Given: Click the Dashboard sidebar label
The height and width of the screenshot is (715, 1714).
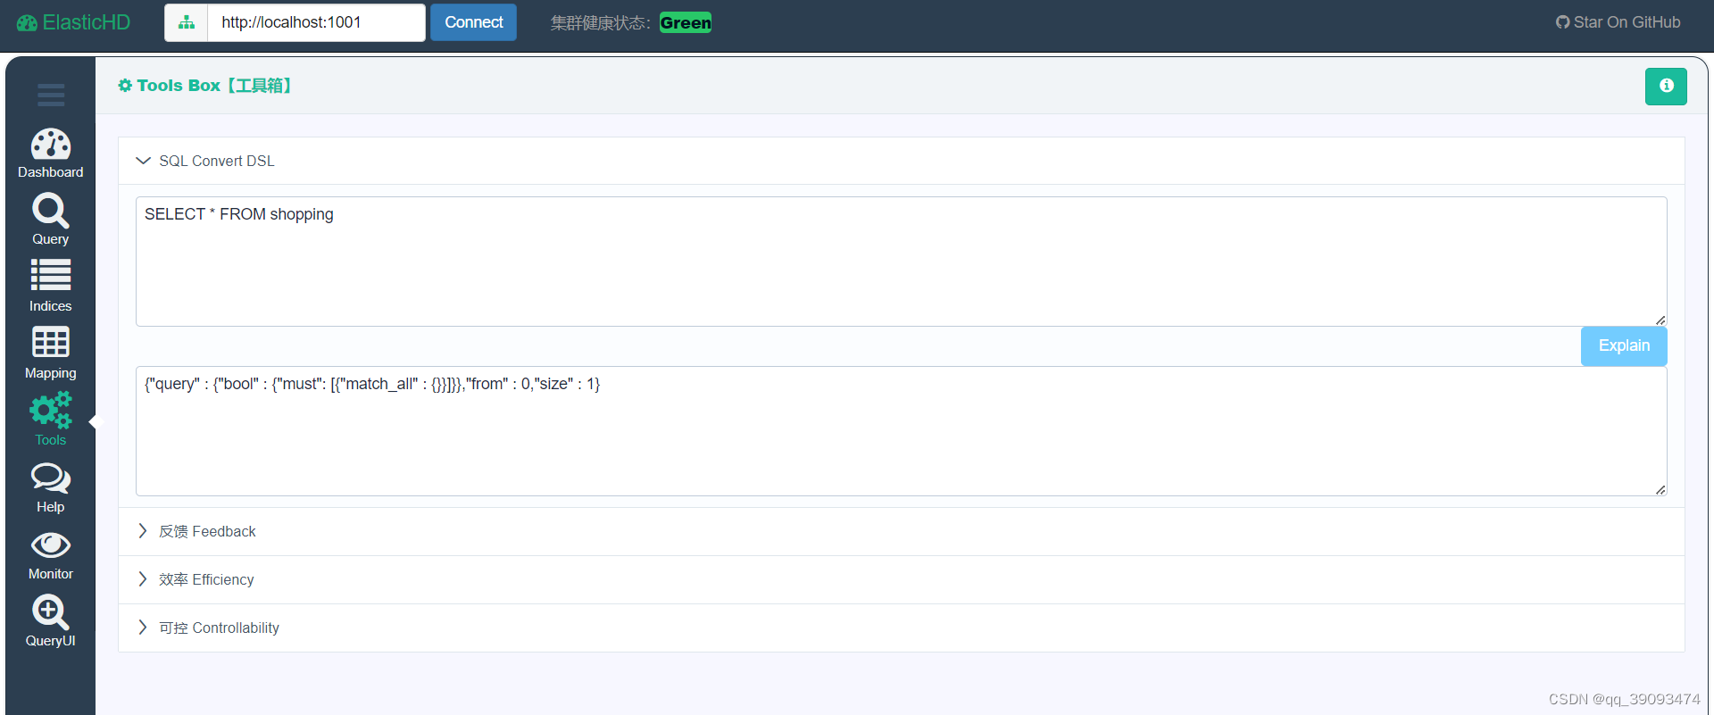Looking at the screenshot, I should (x=51, y=172).
